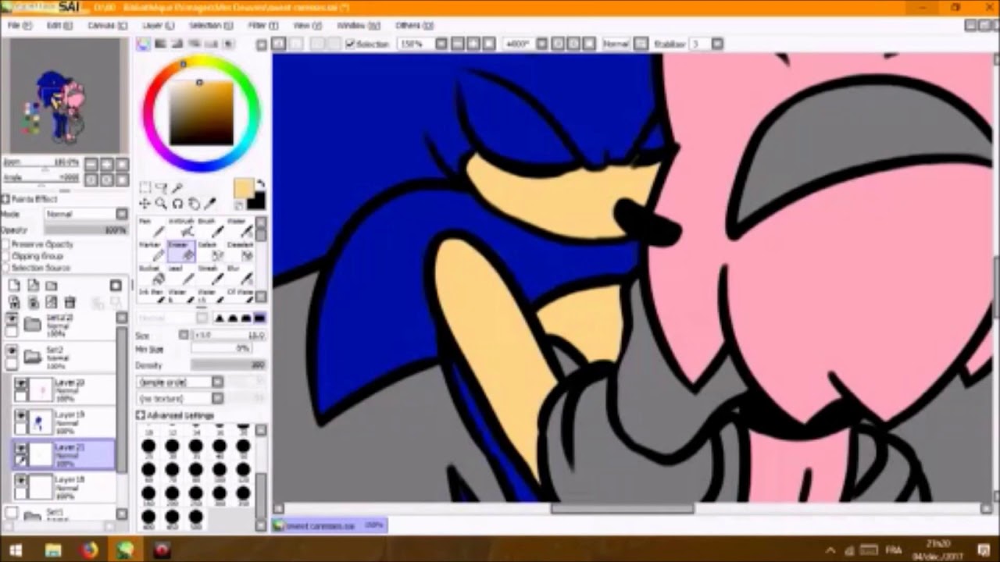Open the Selection menu
1000x562 pixels.
click(x=211, y=26)
